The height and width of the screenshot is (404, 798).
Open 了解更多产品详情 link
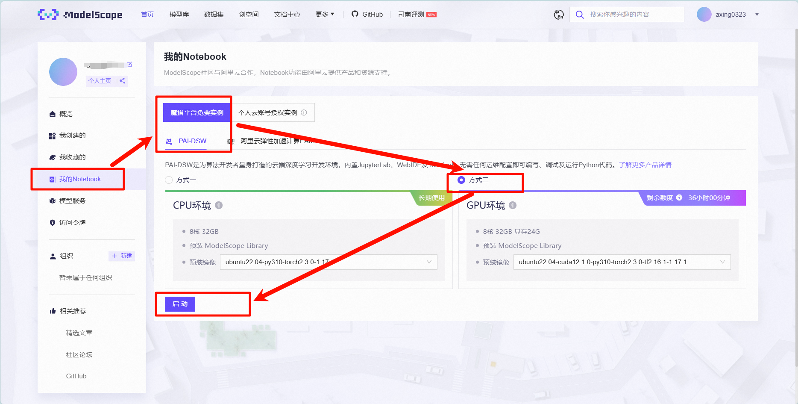(x=645, y=165)
